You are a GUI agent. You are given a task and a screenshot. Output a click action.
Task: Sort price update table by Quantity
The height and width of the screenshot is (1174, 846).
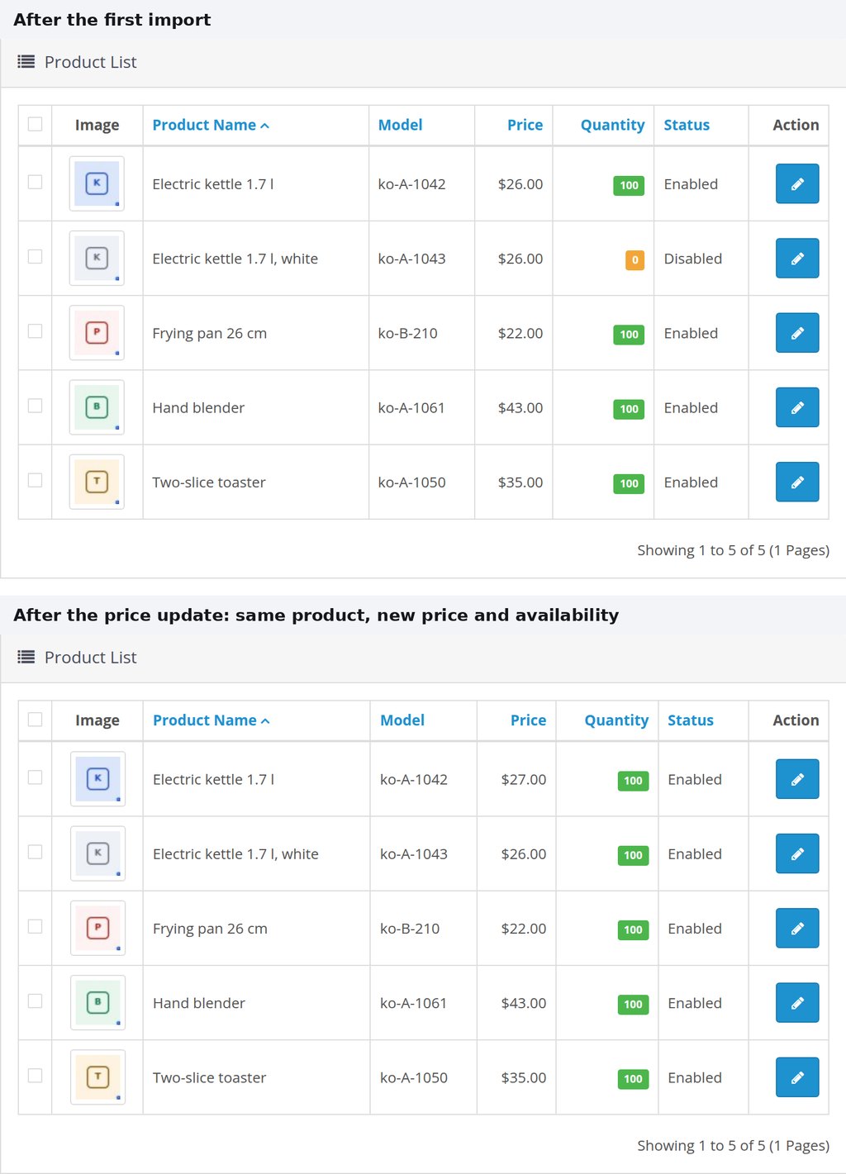point(616,720)
